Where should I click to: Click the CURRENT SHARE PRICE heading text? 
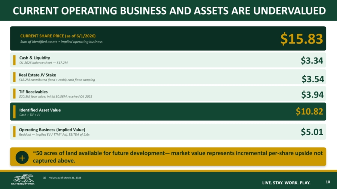pos(58,36)
